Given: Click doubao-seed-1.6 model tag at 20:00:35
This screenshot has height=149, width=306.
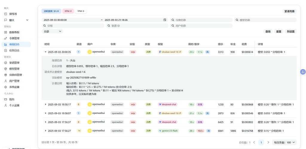Looking at the screenshot, I should pyautogui.click(x=170, y=52).
